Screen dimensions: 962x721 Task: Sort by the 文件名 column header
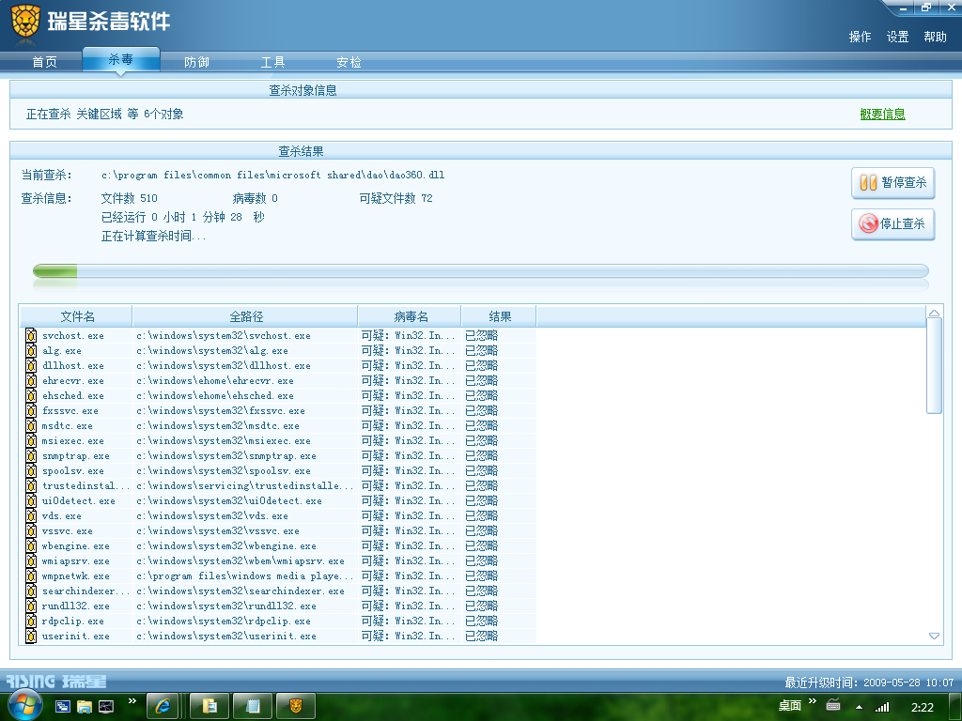click(x=77, y=316)
